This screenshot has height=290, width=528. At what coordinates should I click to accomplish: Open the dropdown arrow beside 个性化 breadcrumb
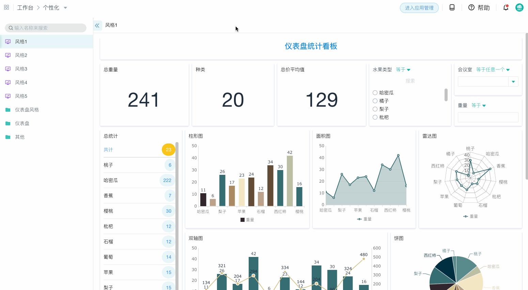point(65,7)
